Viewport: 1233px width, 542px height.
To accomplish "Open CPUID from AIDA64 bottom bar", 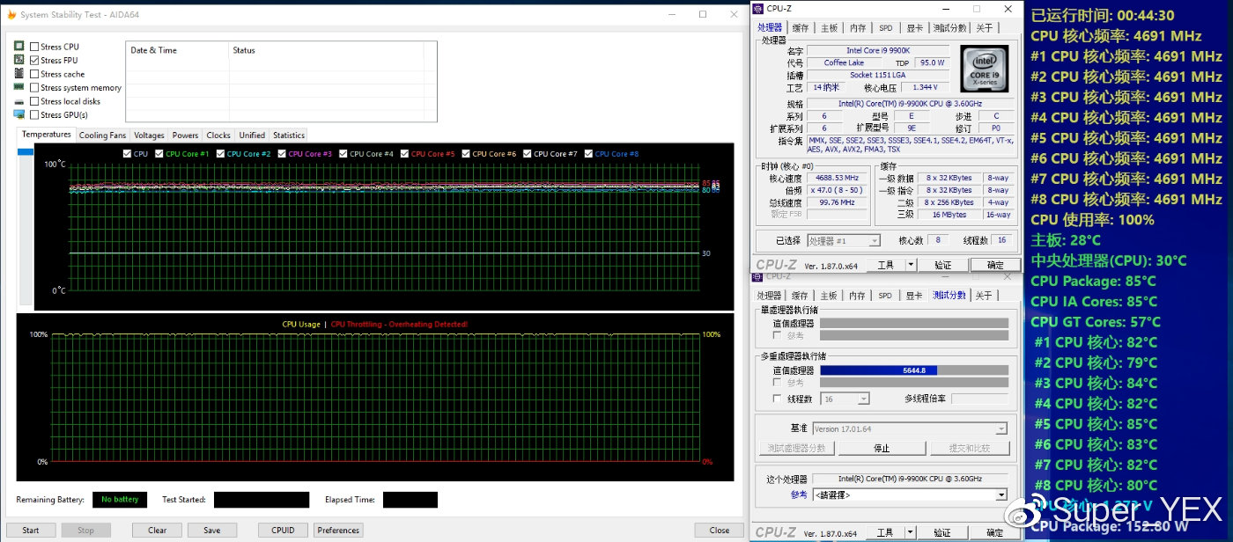I will [283, 531].
